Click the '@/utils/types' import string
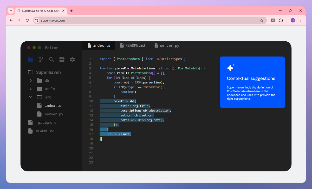The width and height of the screenshot is (312, 189). click(170, 59)
